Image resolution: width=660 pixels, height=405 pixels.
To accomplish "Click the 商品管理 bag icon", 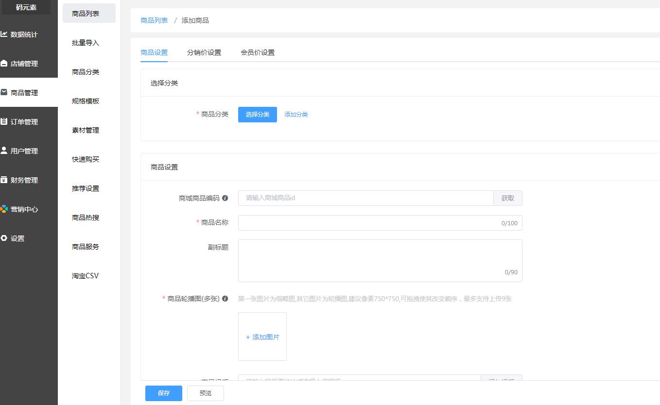I will coord(4,92).
